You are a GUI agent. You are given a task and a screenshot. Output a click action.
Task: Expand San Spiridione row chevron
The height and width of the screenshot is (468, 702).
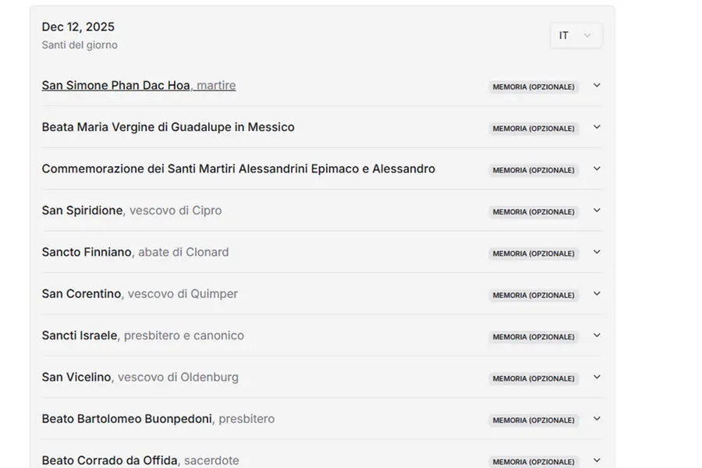coord(597,211)
